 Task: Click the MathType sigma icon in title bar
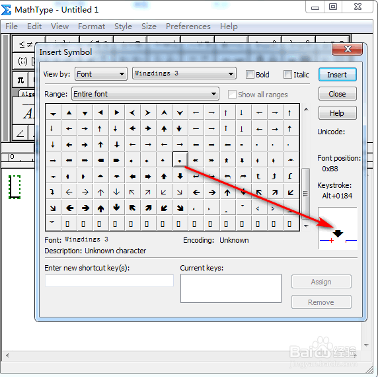click(6, 10)
